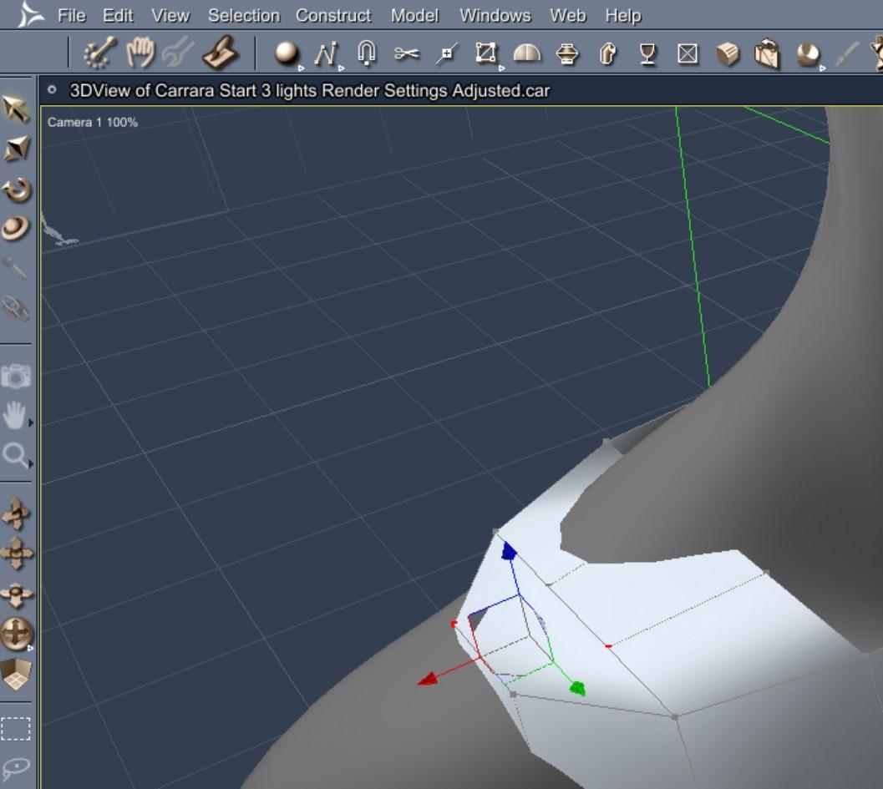Open the View menu
This screenshot has width=883, height=789.
[x=170, y=15]
